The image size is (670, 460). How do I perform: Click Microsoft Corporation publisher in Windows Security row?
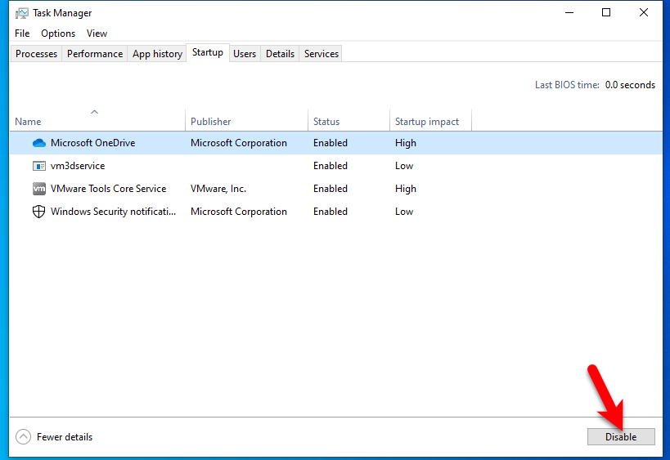pyautogui.click(x=238, y=212)
